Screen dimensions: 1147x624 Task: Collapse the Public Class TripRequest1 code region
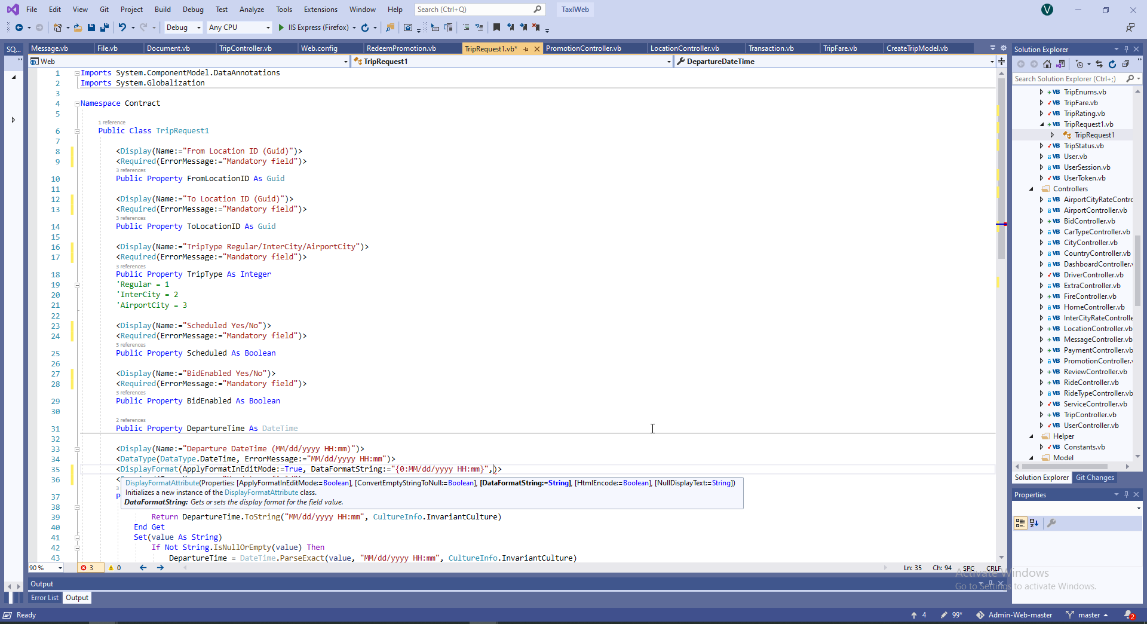click(x=77, y=131)
